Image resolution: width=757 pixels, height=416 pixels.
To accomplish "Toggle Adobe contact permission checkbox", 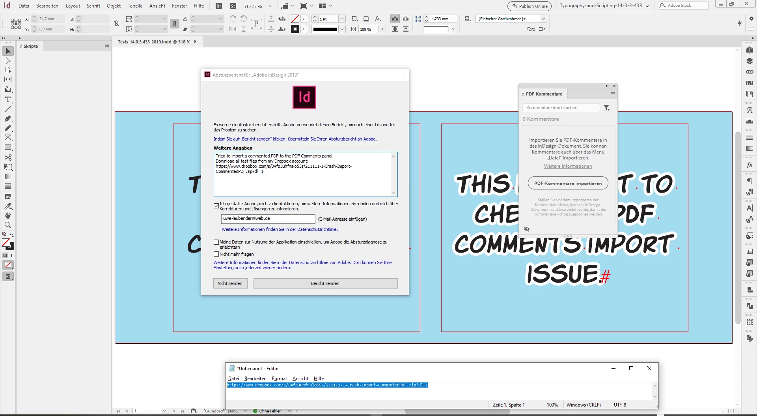I will 216,206.
